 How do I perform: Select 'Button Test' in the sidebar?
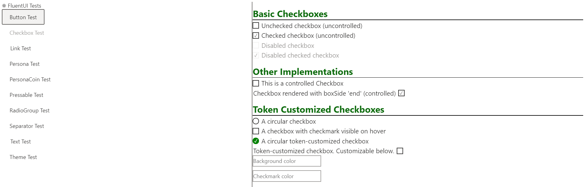(23, 17)
